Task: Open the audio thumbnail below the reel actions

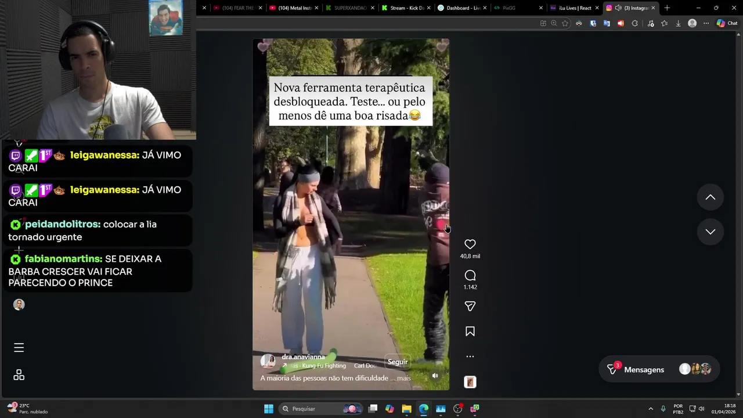Action: tap(470, 382)
